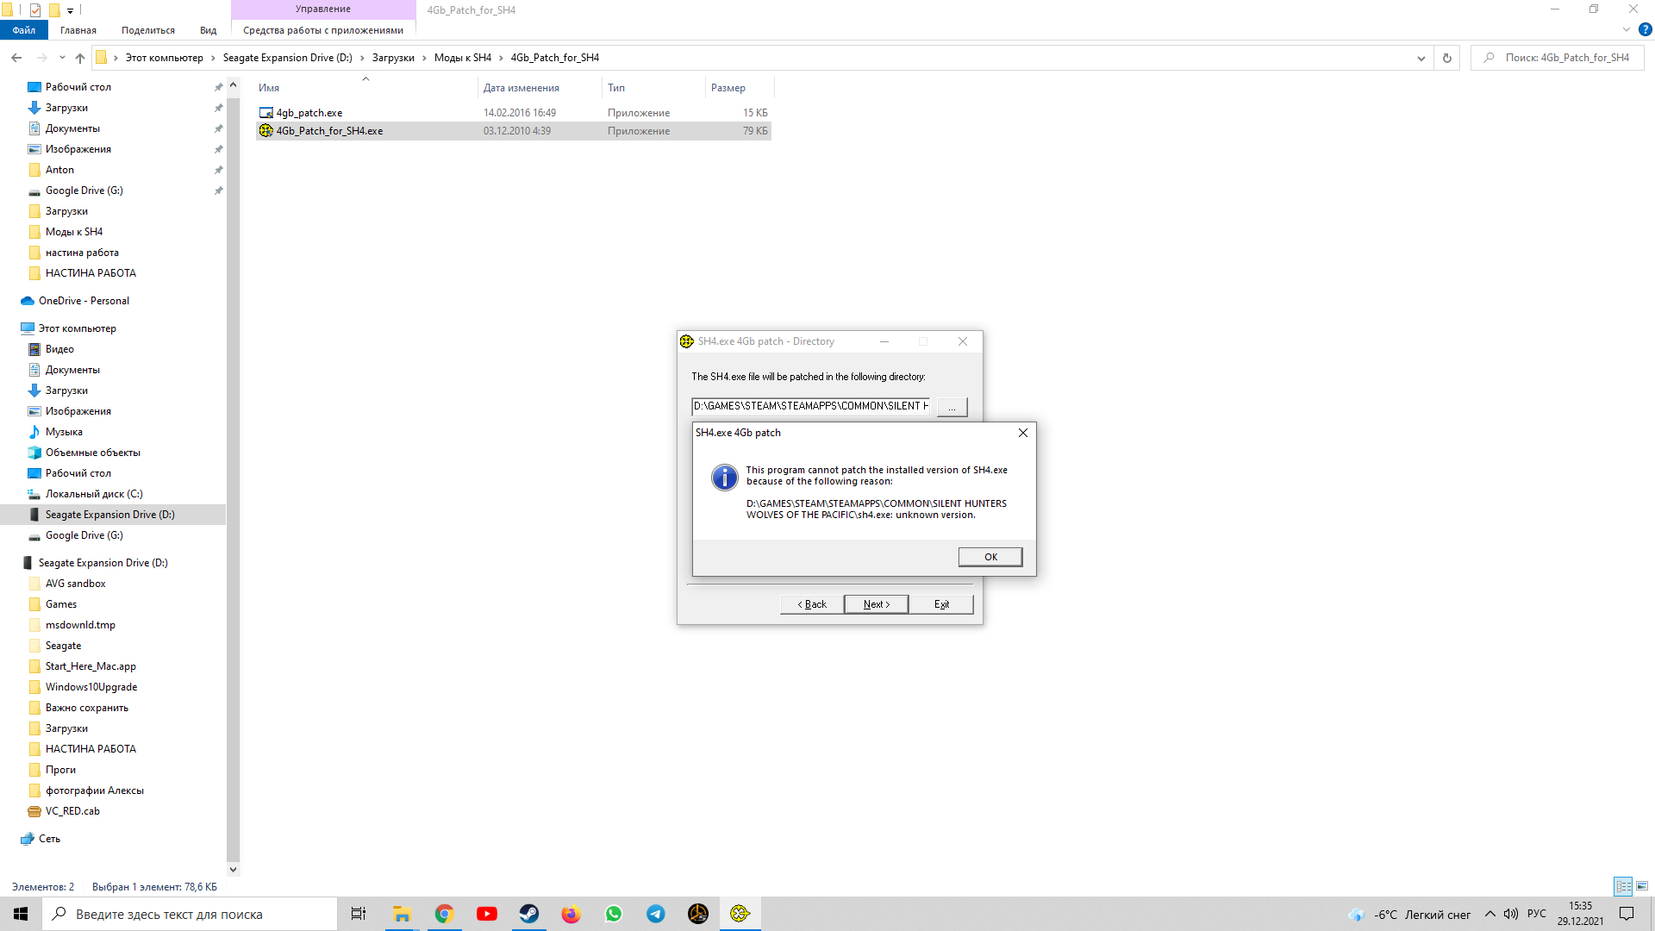Select the 4Gb_Patch_for_SH4.exe file icon

[266, 131]
